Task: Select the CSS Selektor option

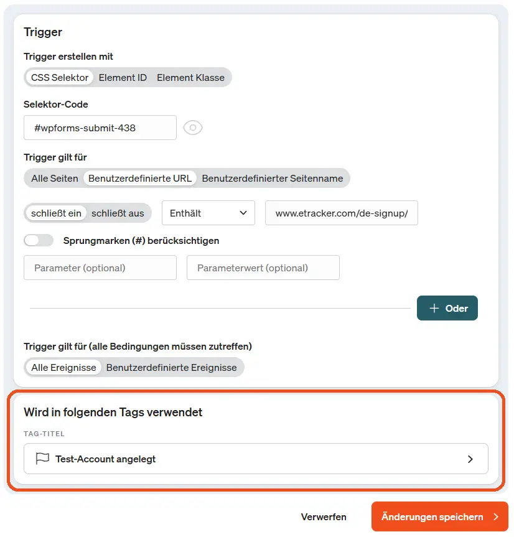Action: pos(59,77)
